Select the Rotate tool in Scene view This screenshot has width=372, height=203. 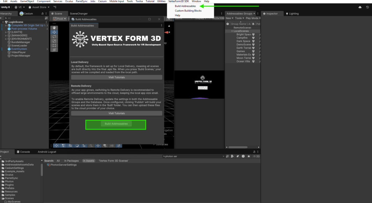54,37
